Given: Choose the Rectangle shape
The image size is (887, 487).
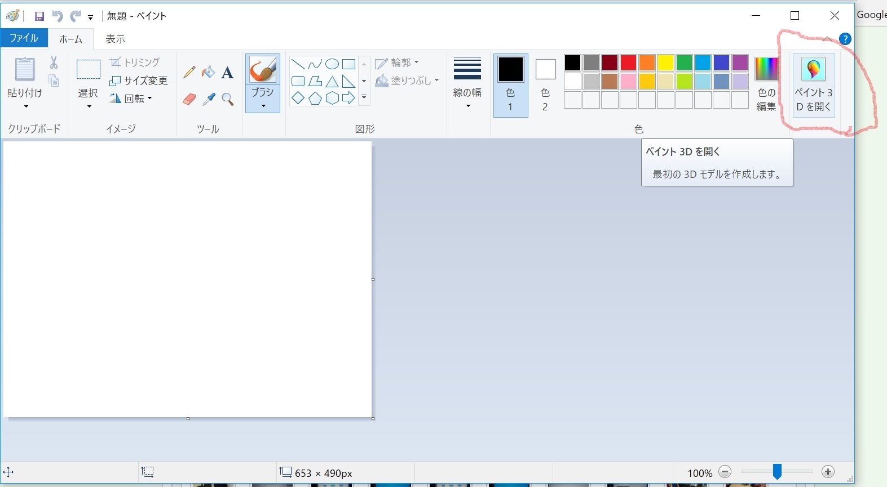Looking at the screenshot, I should tap(349, 64).
